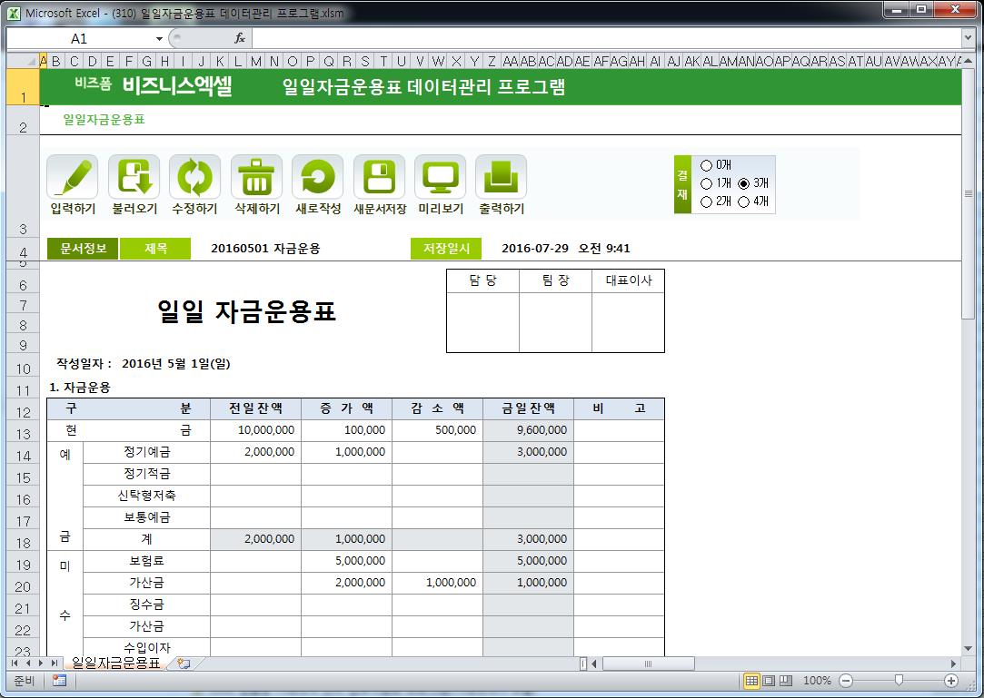Click the zoom slider handle

pyautogui.click(x=899, y=681)
